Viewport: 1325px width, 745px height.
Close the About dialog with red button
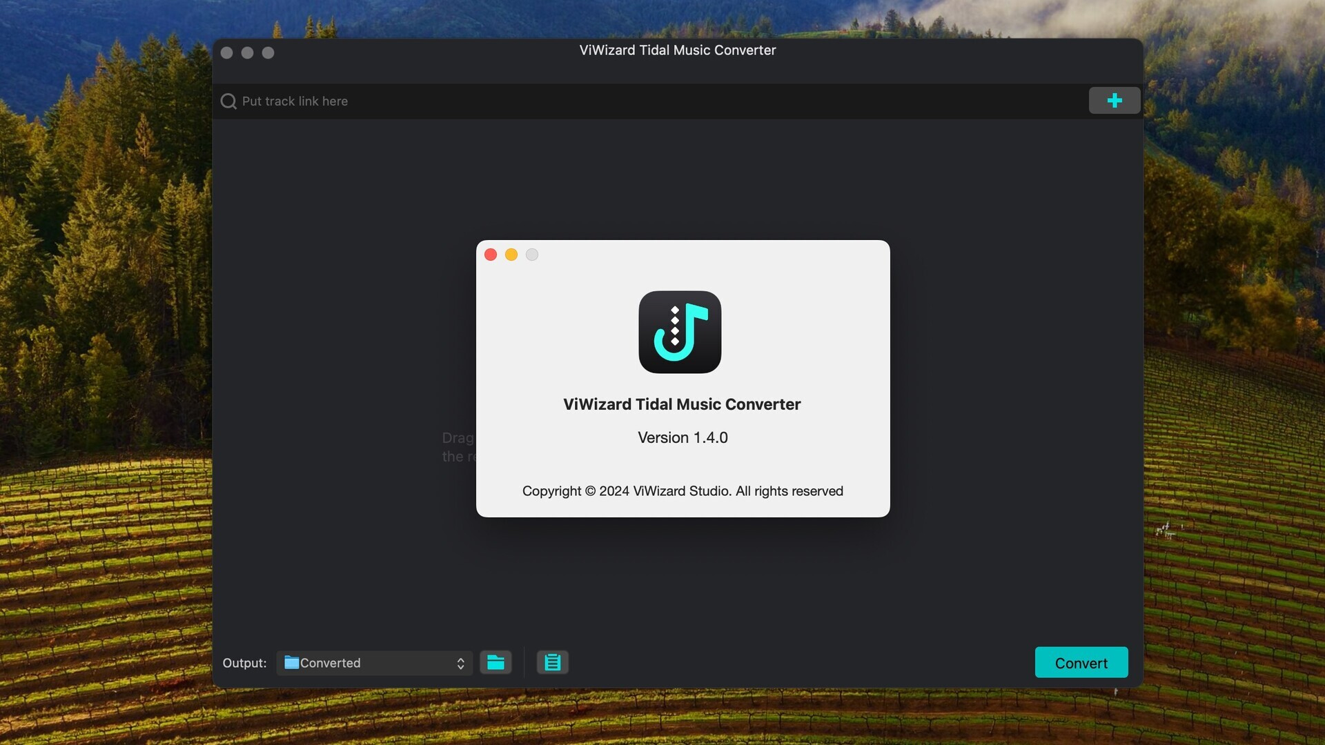tap(491, 255)
